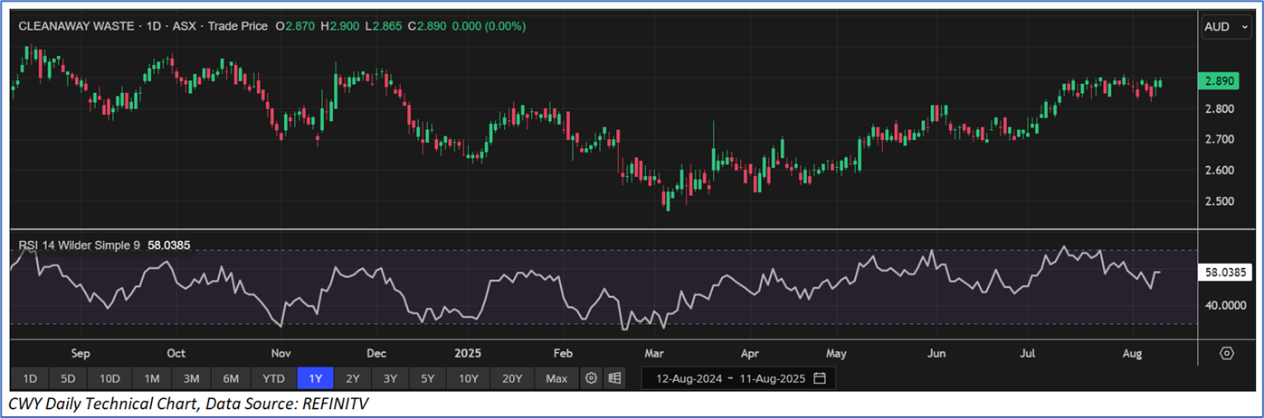Toggle the 1Y range button
The image size is (1264, 418).
coord(316,377)
